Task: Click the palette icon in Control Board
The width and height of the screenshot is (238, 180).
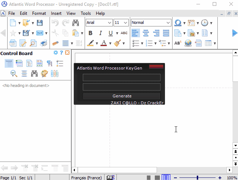Action: point(44,74)
